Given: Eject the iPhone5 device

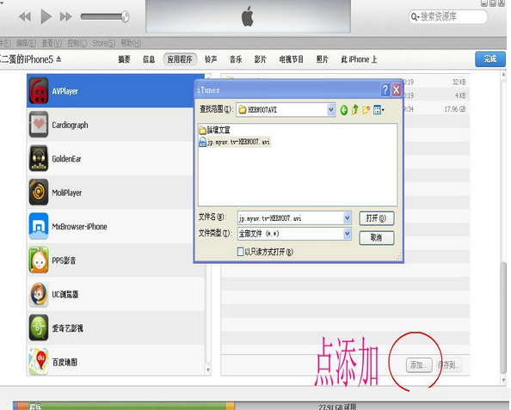Looking at the screenshot, I should [58, 59].
